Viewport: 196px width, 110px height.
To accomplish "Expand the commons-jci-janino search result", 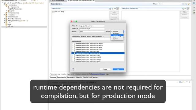I will [73, 45].
